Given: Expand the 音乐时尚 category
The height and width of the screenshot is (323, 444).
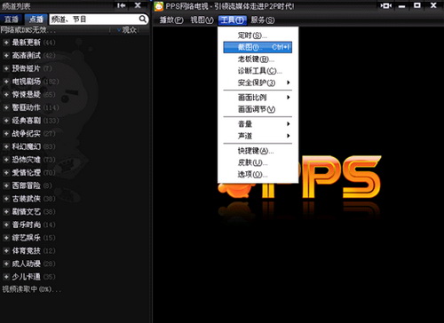Looking at the screenshot, I should [5, 225].
